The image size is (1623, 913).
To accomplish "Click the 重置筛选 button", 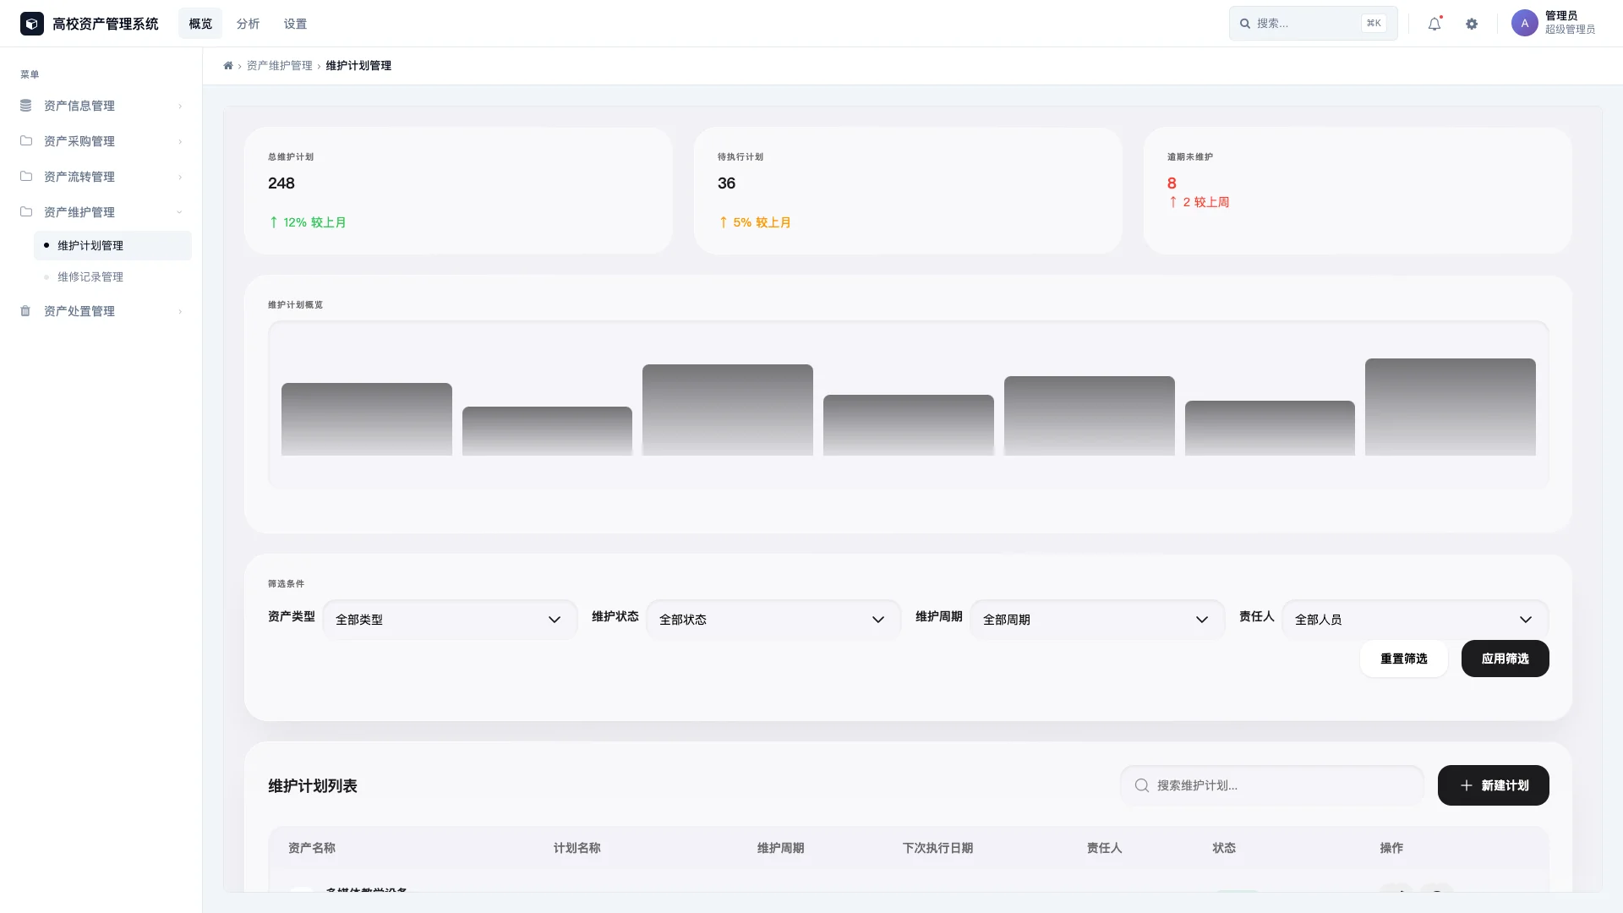I will coord(1403,659).
